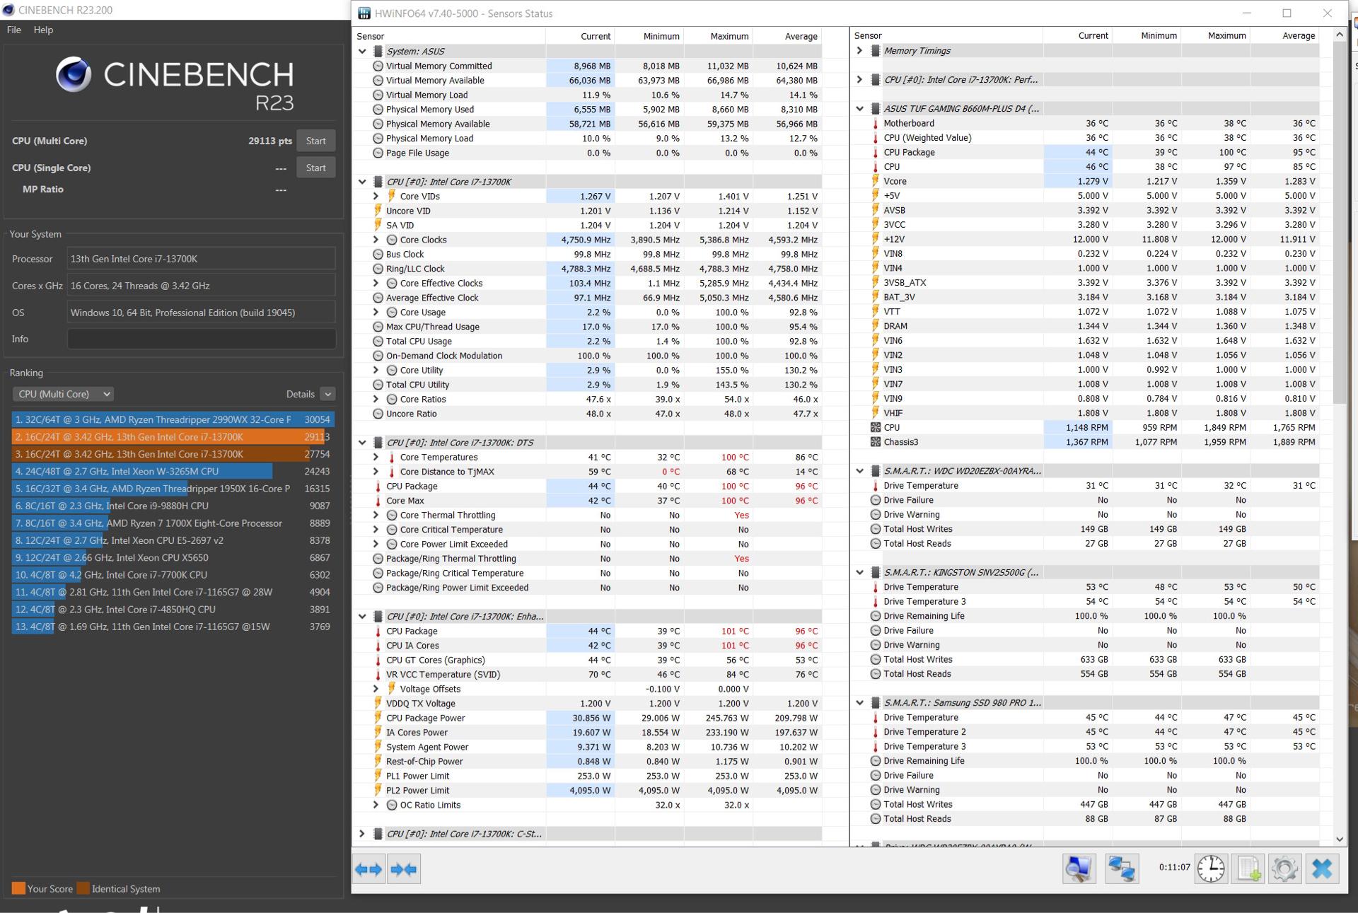The image size is (1358, 913).
Task: Click the Cinebench title bar app icon
Action: click(8, 10)
